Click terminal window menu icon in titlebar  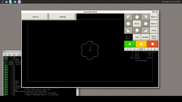(4, 52)
